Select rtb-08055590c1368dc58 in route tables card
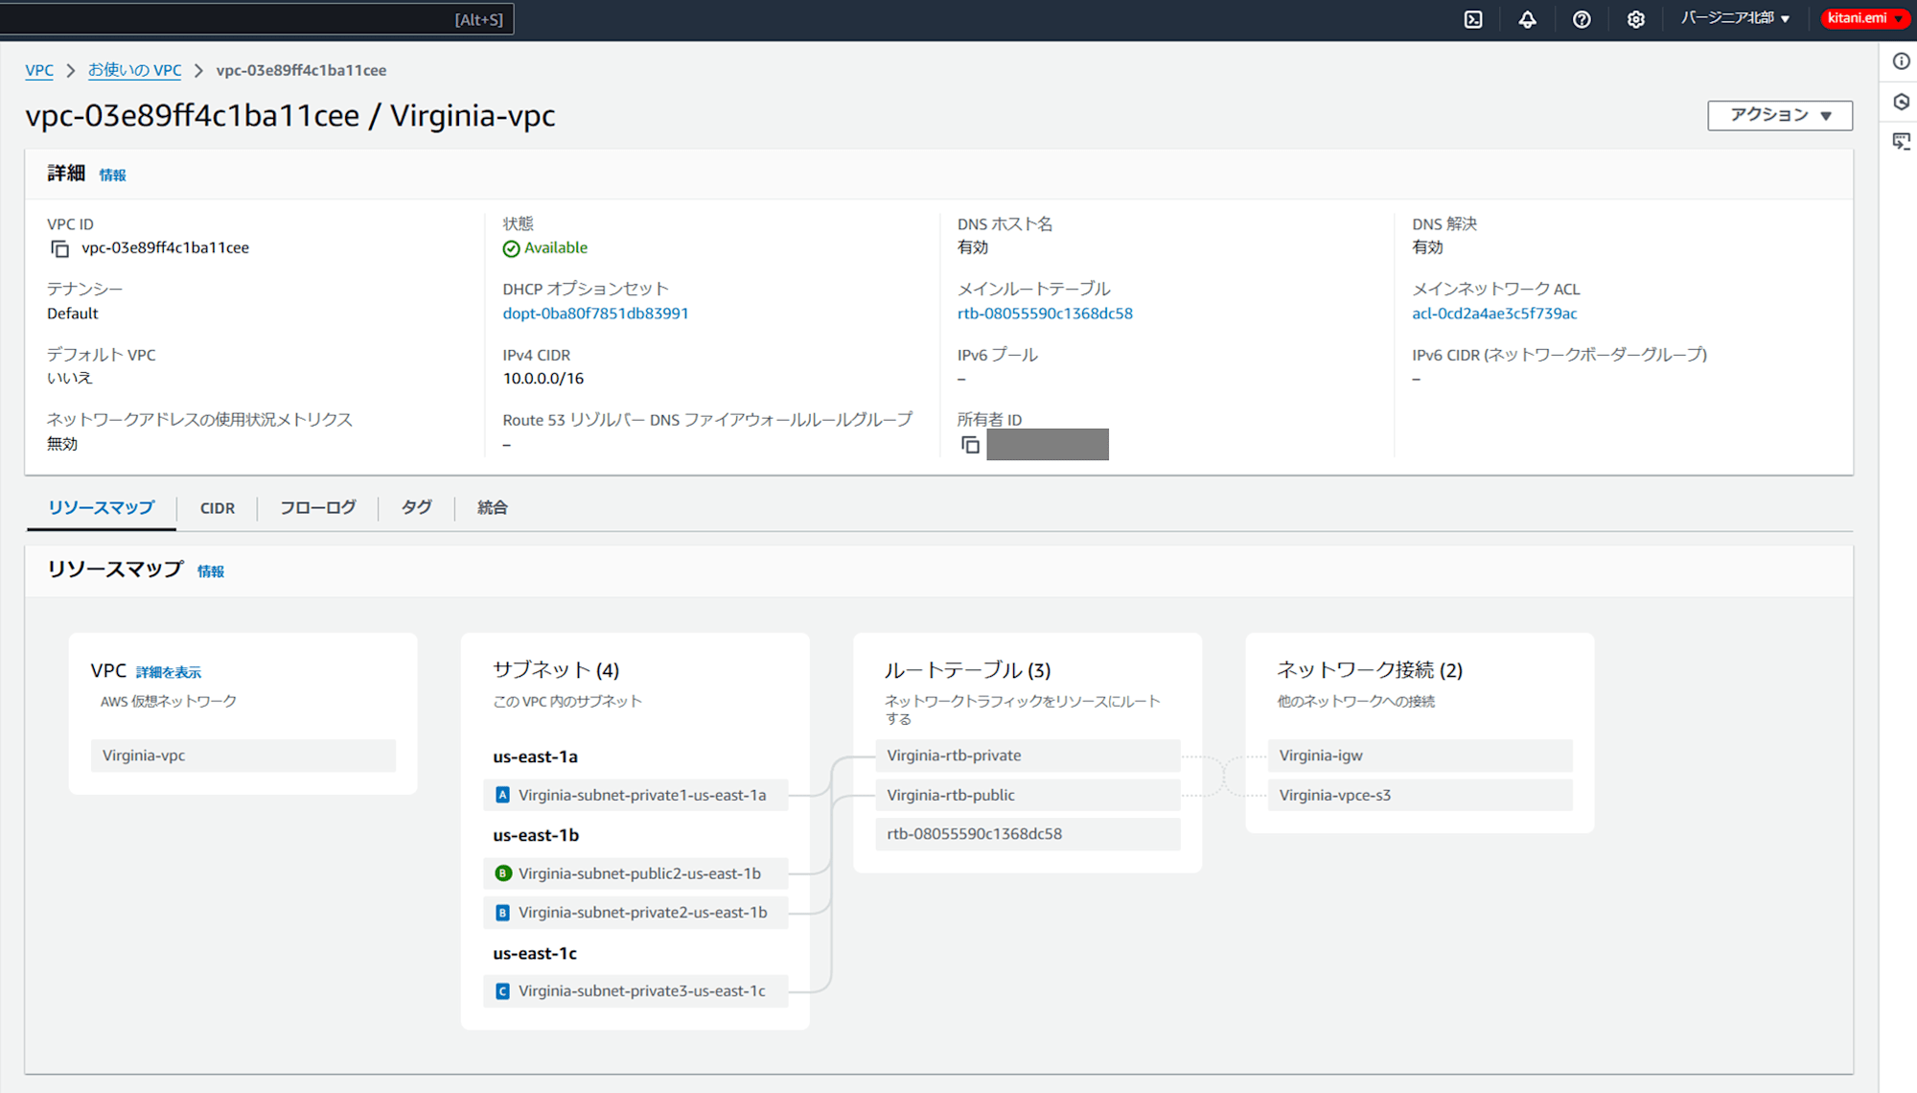Image resolution: width=1917 pixels, height=1093 pixels. 1028,834
